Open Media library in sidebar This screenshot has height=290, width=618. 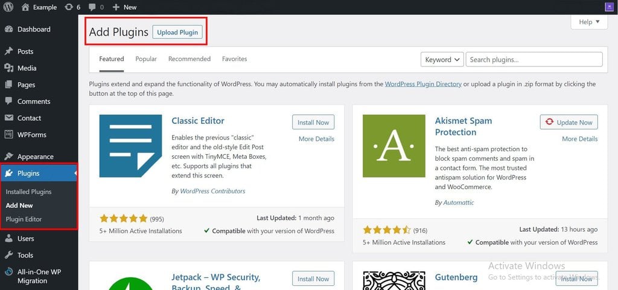27,68
